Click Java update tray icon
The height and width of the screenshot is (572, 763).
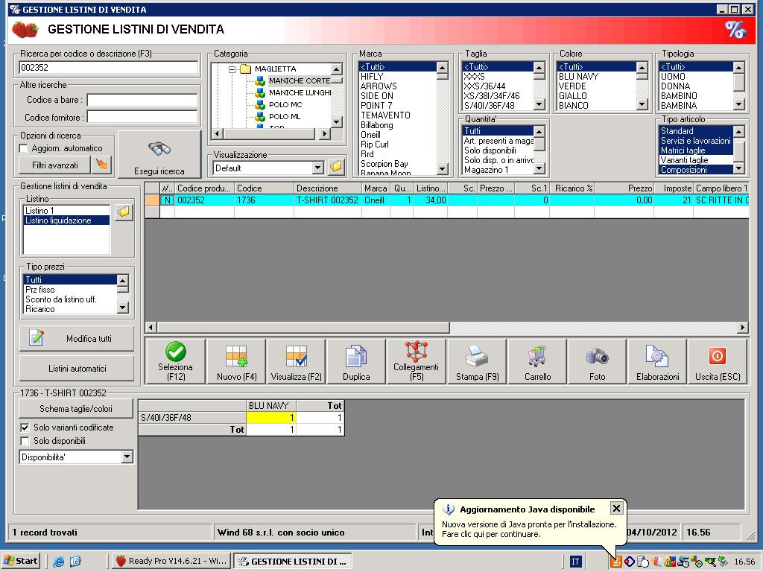(x=615, y=562)
